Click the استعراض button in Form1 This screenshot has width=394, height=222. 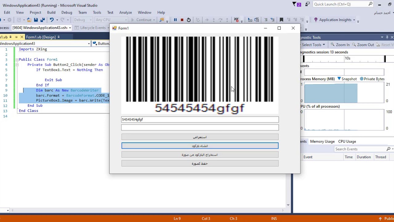200,137
